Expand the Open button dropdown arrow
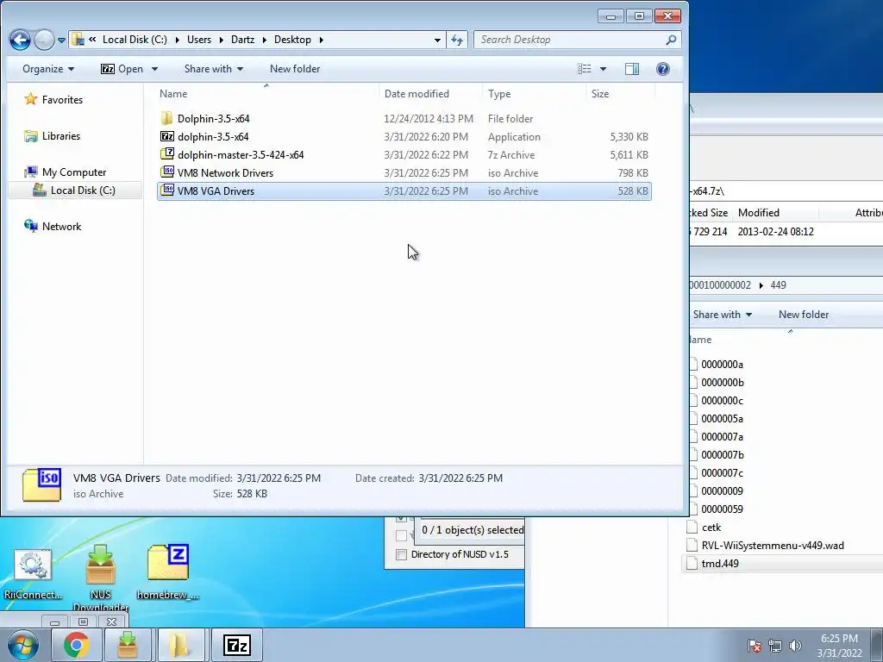 click(154, 69)
